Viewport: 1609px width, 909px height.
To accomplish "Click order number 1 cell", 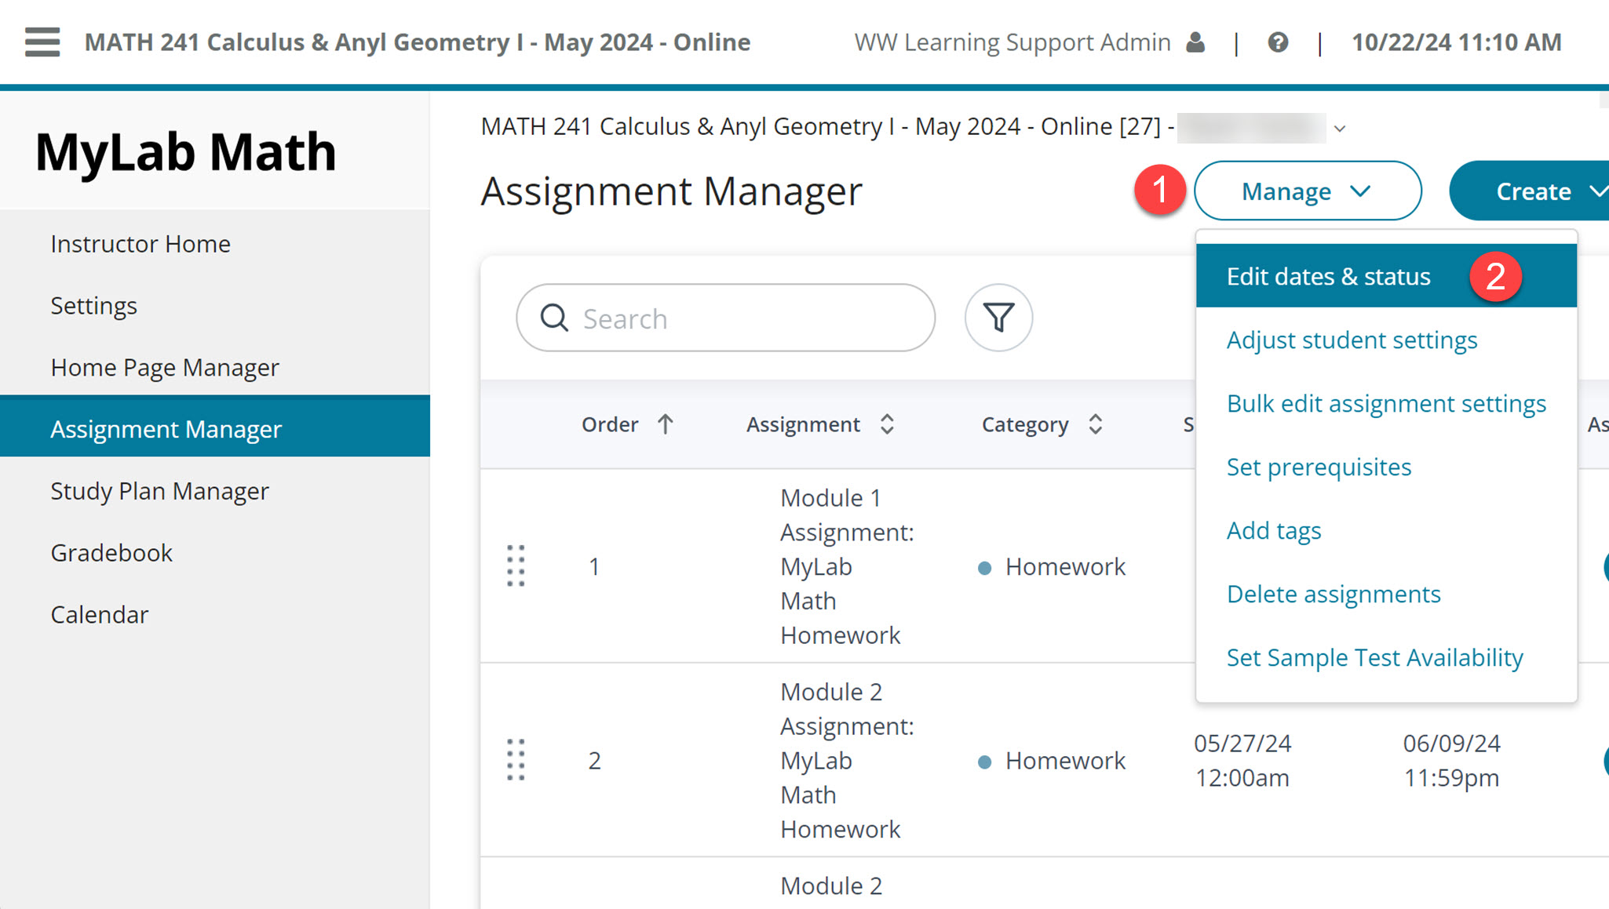I will (x=594, y=566).
